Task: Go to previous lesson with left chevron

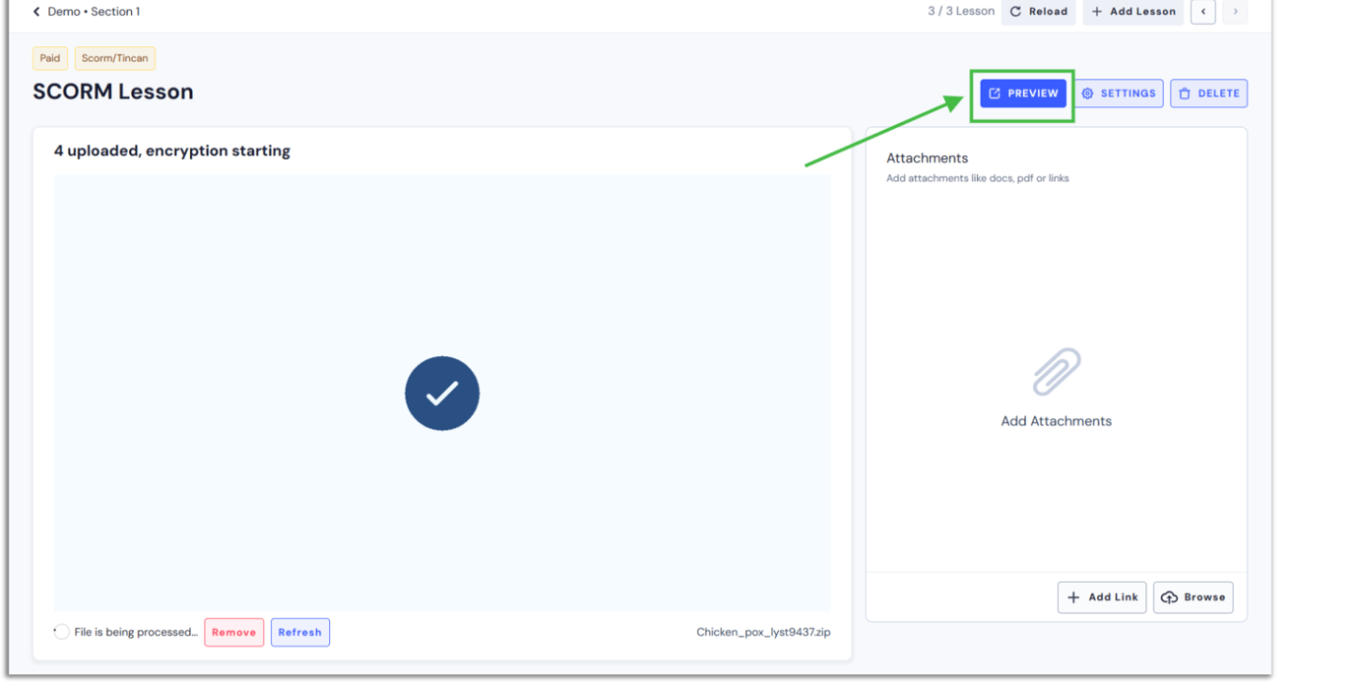Action: (1202, 12)
